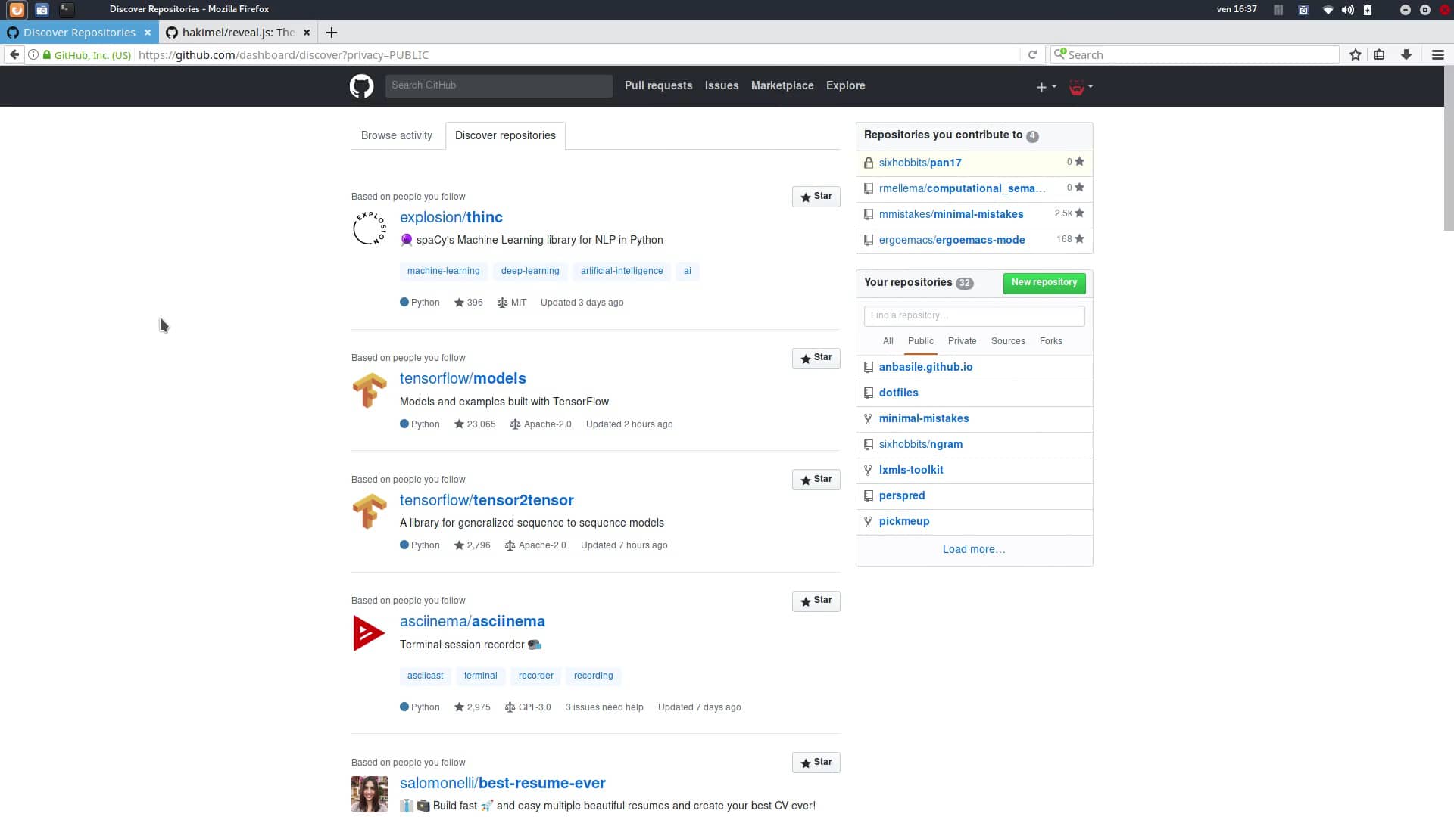Click the volume icon in the system tray
Viewport: 1454px width, 817px height.
pos(1347,10)
